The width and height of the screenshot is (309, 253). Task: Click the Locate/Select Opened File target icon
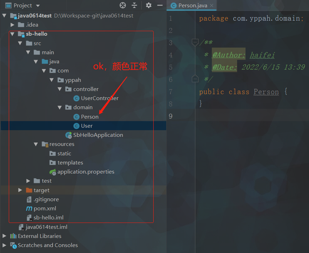point(123,5)
